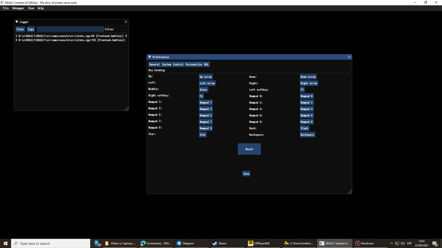Switch to the HAL tab
This screenshot has width=442, height=248.
(x=206, y=64)
